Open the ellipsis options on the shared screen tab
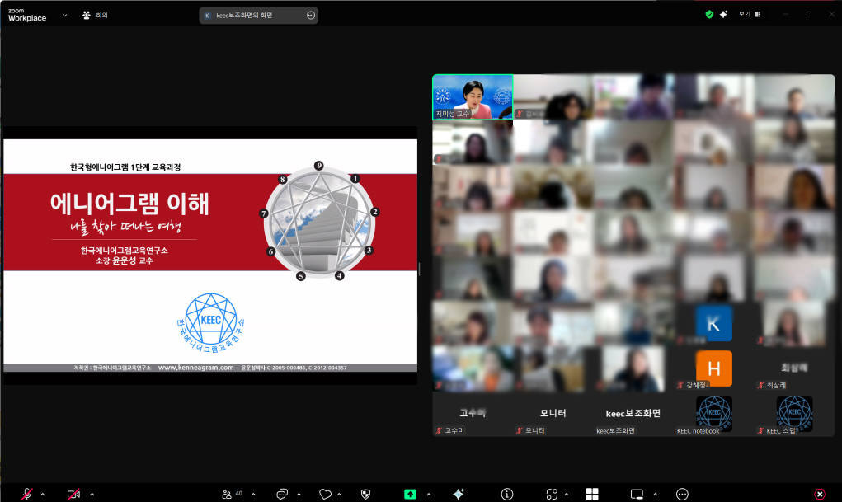The width and height of the screenshot is (842, 502). [311, 16]
